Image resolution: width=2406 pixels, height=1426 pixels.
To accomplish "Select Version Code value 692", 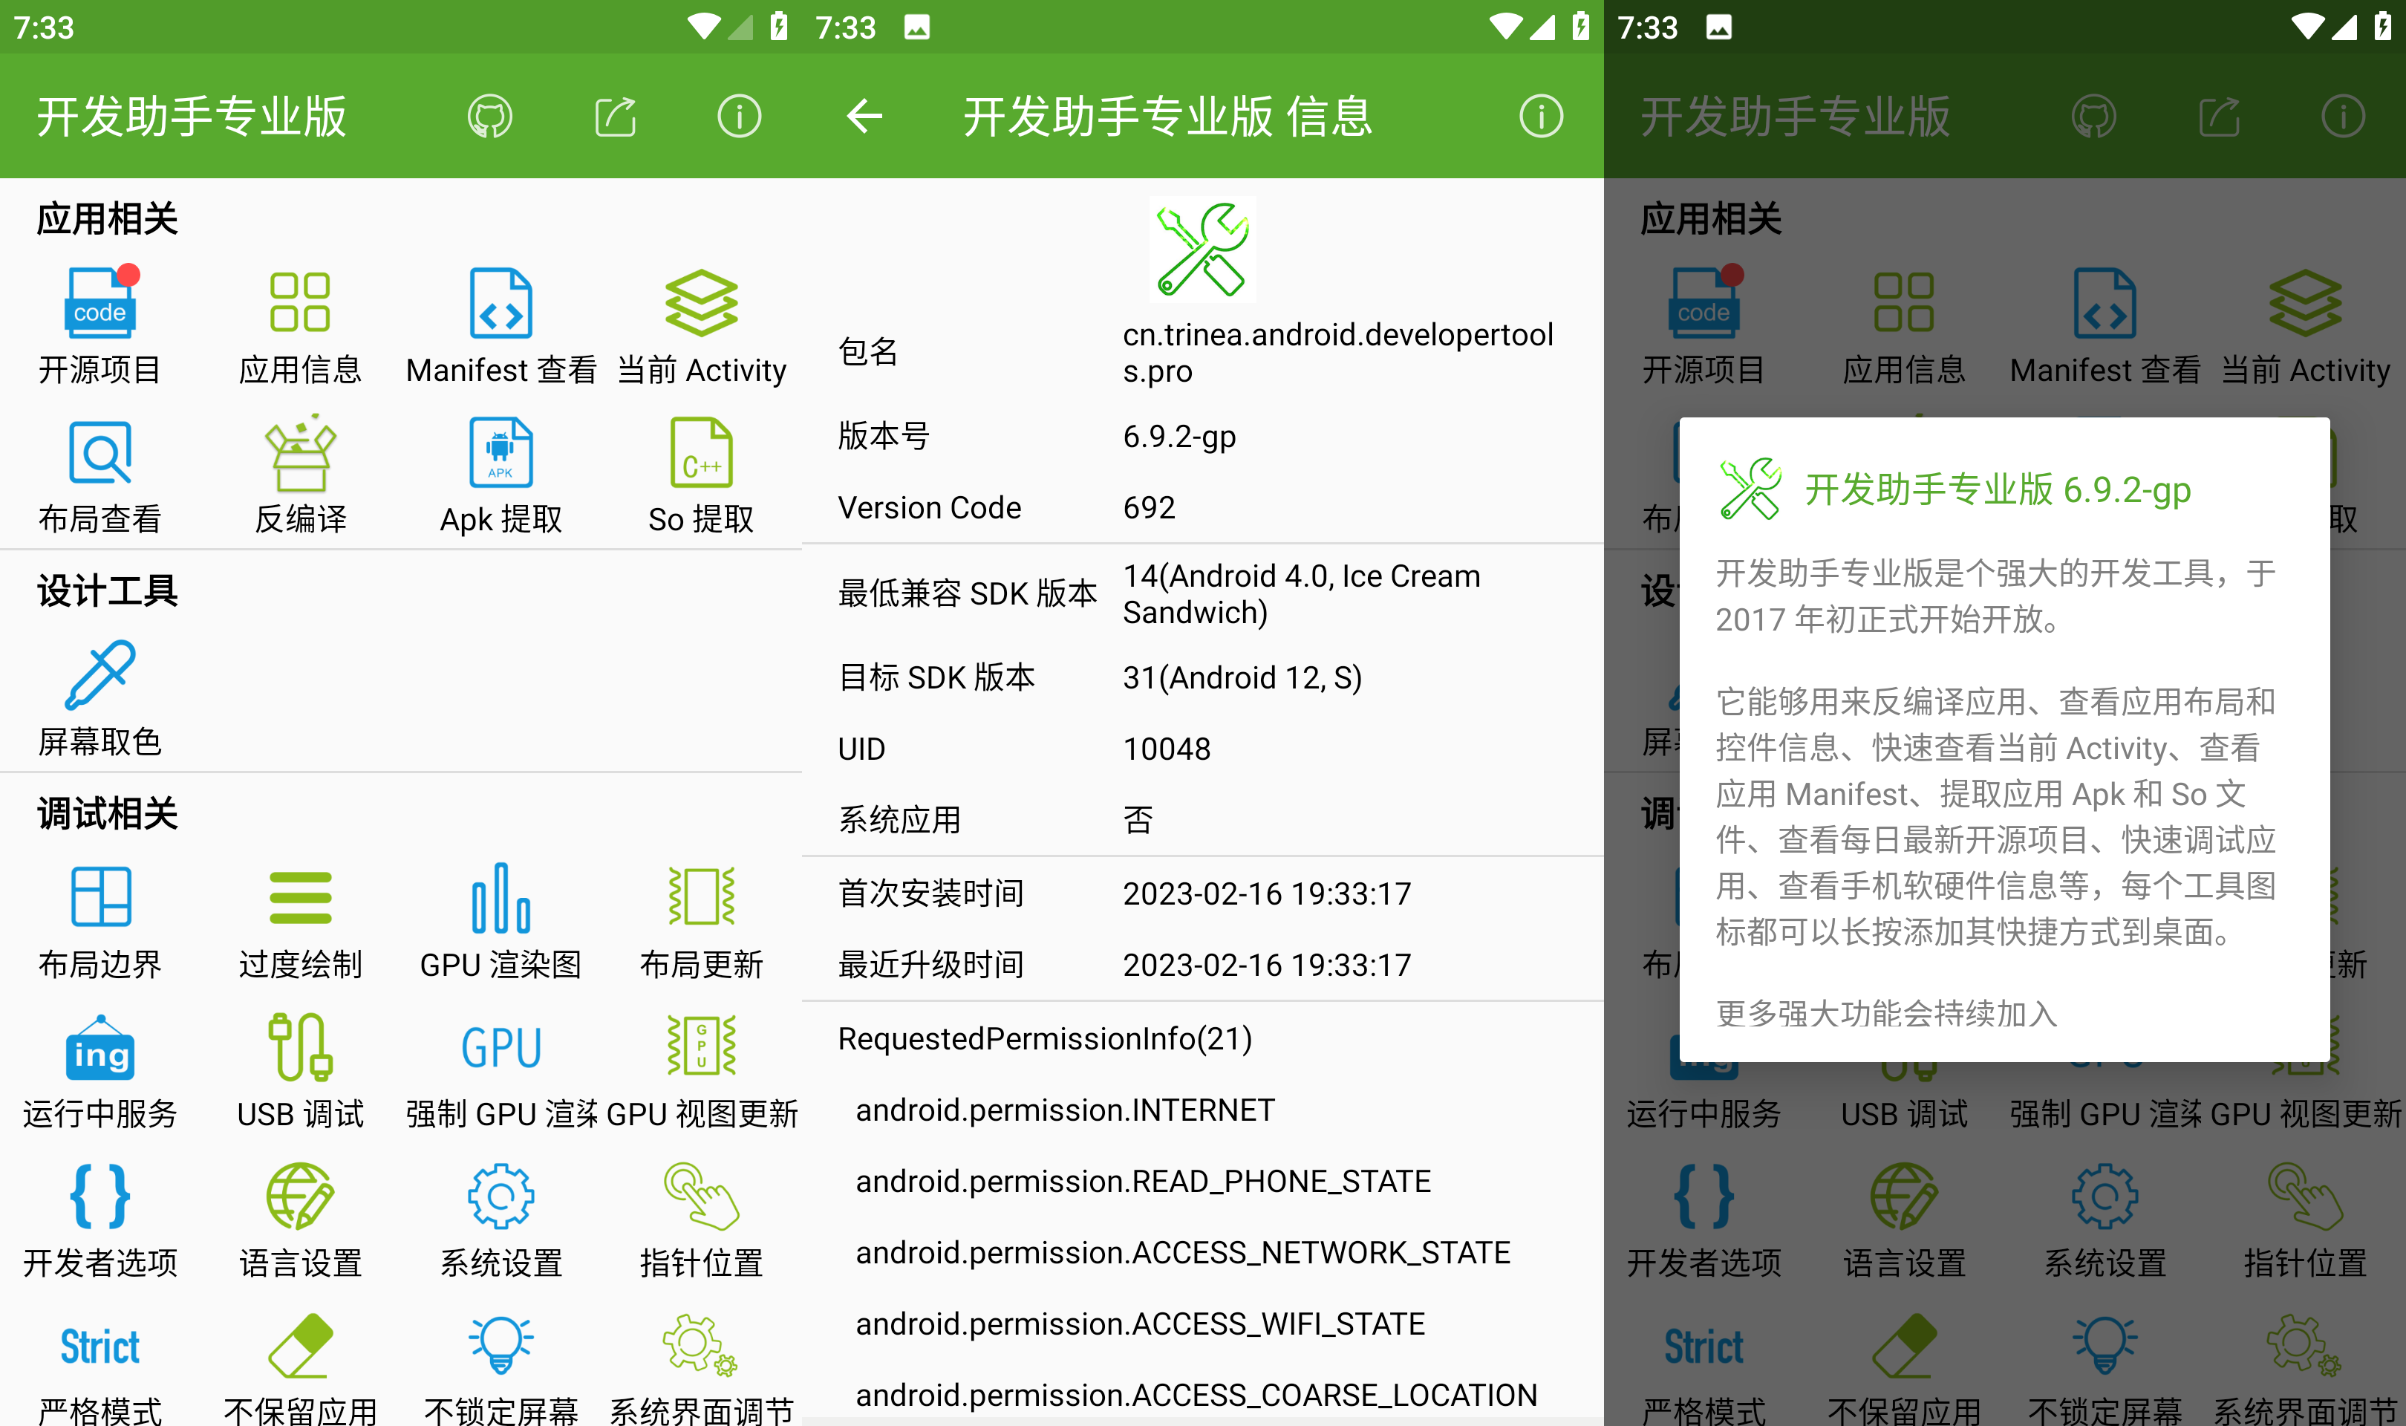I will click(1149, 507).
